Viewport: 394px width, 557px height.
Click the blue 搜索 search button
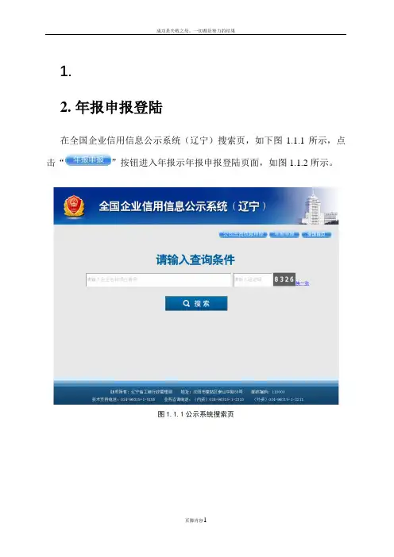[x=196, y=303]
